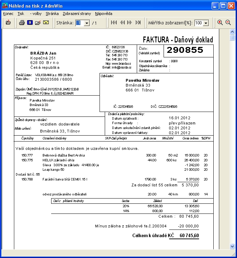Maximize the AdmWin preview window
This screenshot has height=258, width=237.
(223, 6)
